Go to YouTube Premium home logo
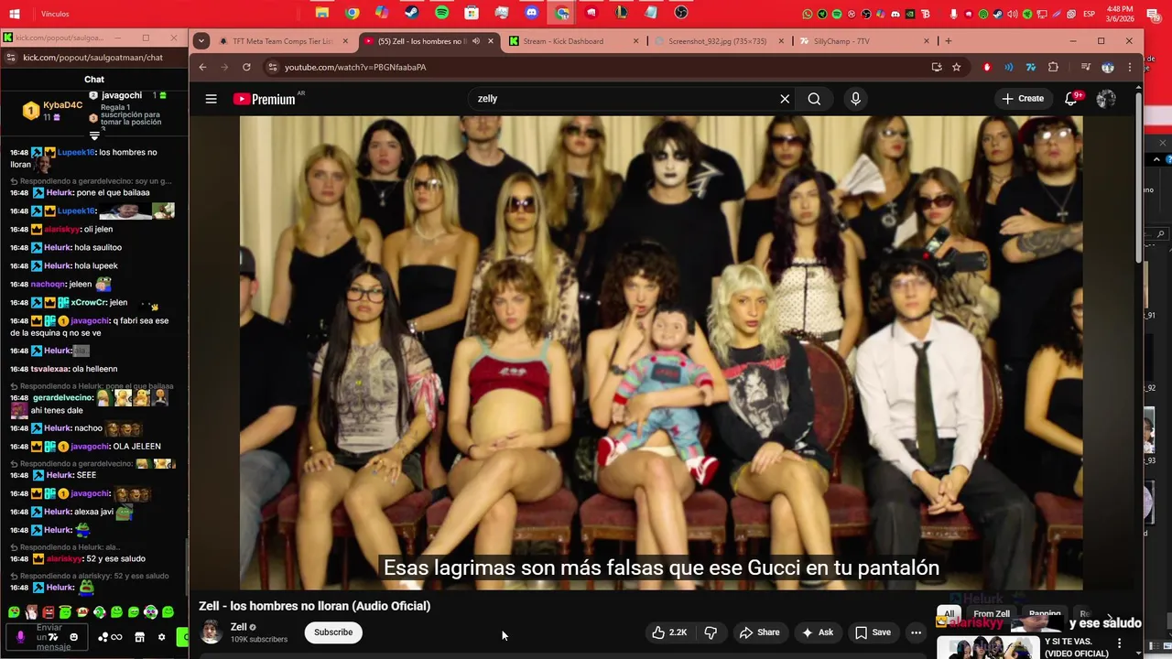Screen dimensions: 1172x659 coord(265,99)
